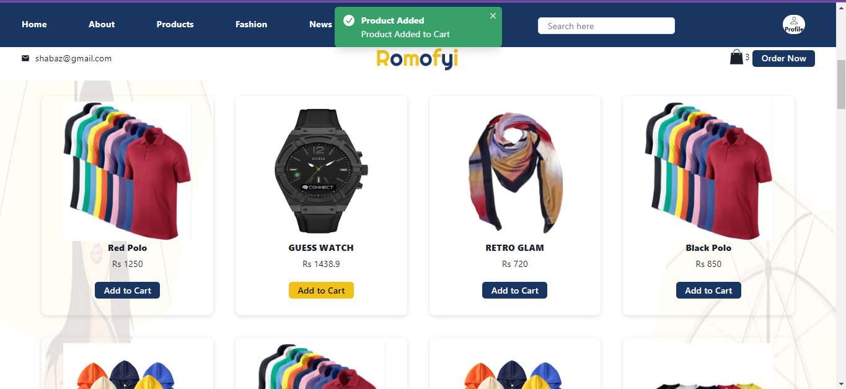Image resolution: width=846 pixels, height=389 pixels.
Task: Go to the Home menu item
Action: coord(34,24)
